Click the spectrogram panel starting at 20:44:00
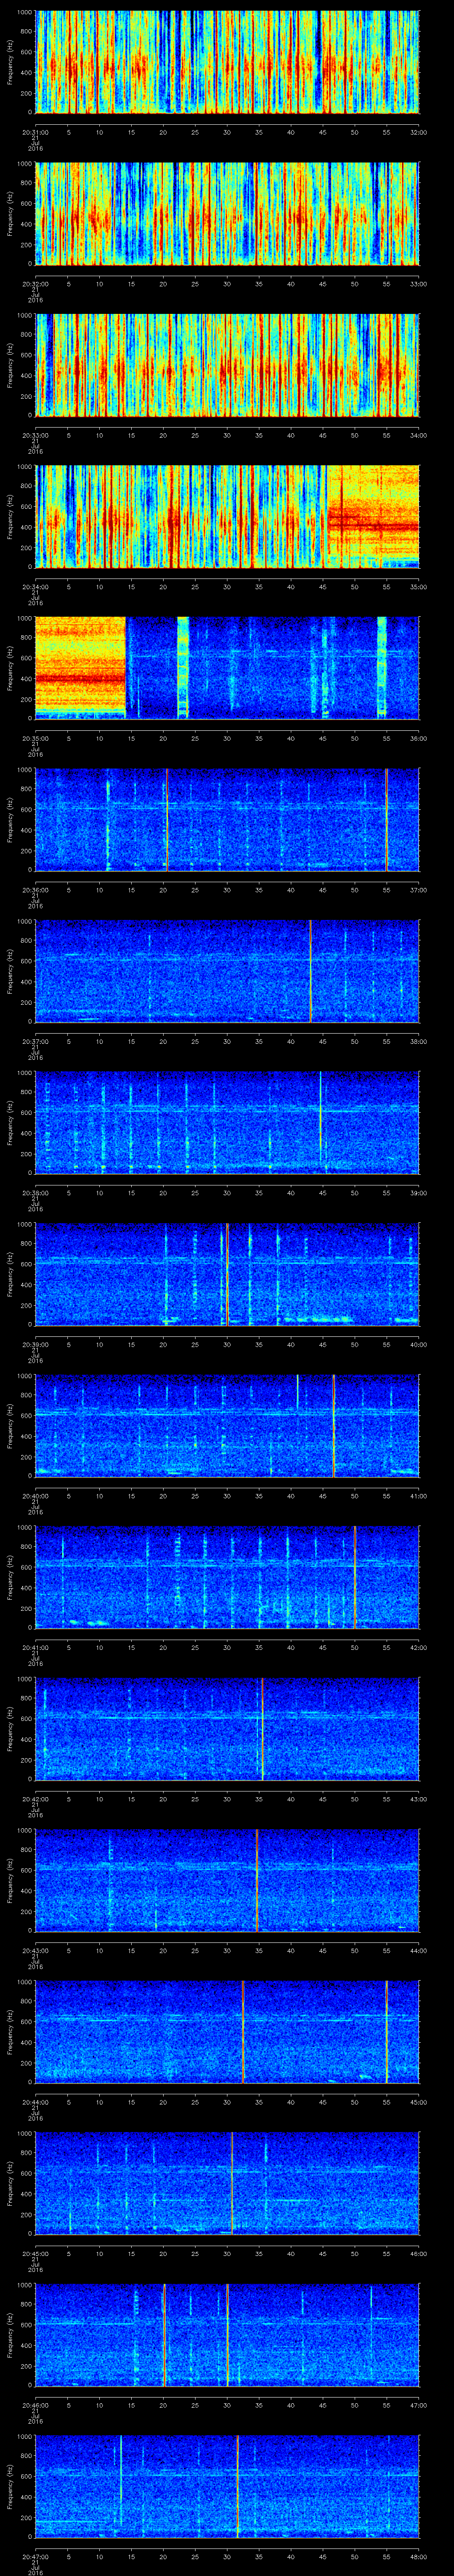The width and height of the screenshot is (454, 2576). tap(227, 2033)
